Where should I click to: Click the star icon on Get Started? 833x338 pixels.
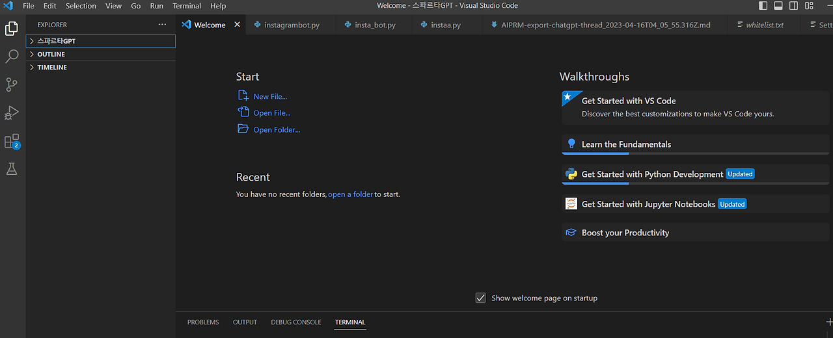tap(567, 97)
